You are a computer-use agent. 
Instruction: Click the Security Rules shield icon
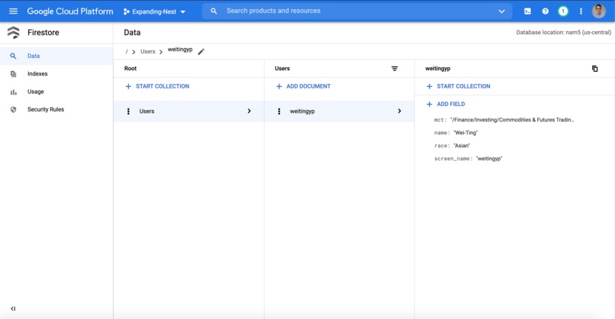13,109
